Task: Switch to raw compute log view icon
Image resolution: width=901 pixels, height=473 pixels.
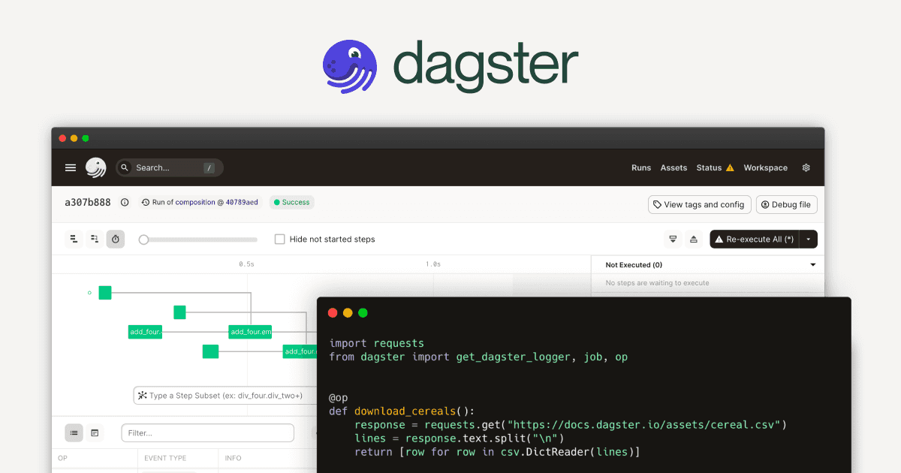Action: (x=95, y=433)
